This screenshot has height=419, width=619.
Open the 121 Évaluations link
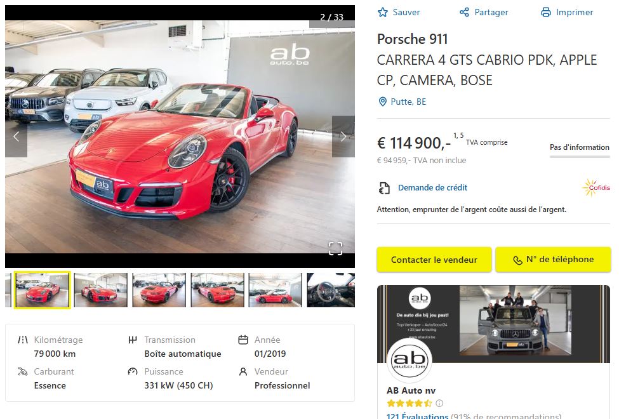pos(417,416)
